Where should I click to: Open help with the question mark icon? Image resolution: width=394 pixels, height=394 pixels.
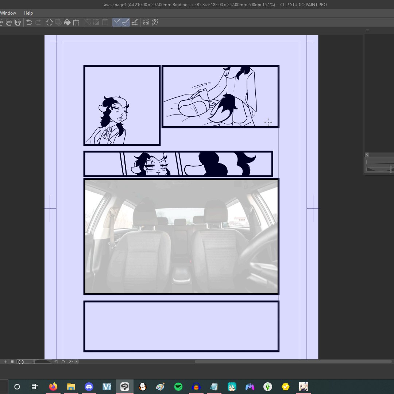[x=154, y=22]
